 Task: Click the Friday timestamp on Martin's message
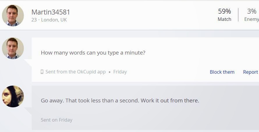click(120, 72)
